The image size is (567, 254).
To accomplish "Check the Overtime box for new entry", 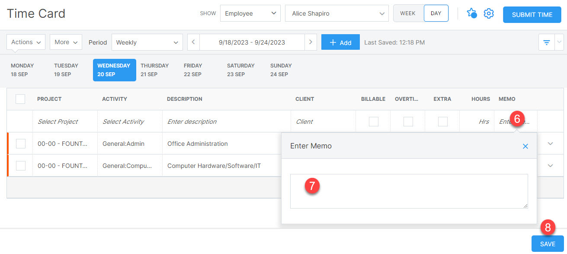I will click(x=408, y=121).
